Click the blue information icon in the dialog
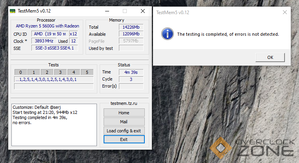 pyautogui.click(x=167, y=34)
